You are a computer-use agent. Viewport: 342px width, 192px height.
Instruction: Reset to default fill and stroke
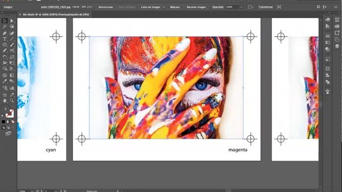click(3, 116)
